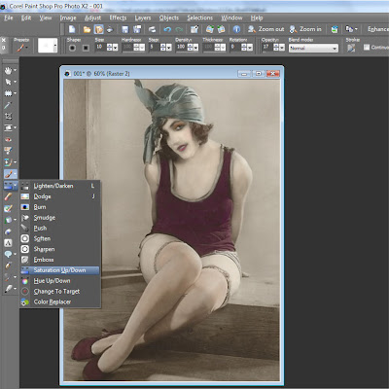Image resolution: width=389 pixels, height=389 pixels.
Task: Open the Presets brush dropdown
Action: 21,48
